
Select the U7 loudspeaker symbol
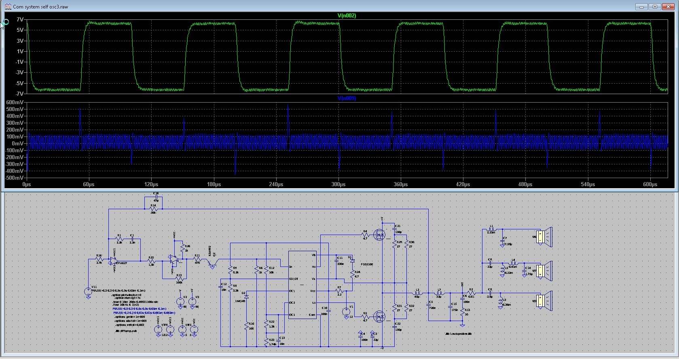[x=544, y=271]
